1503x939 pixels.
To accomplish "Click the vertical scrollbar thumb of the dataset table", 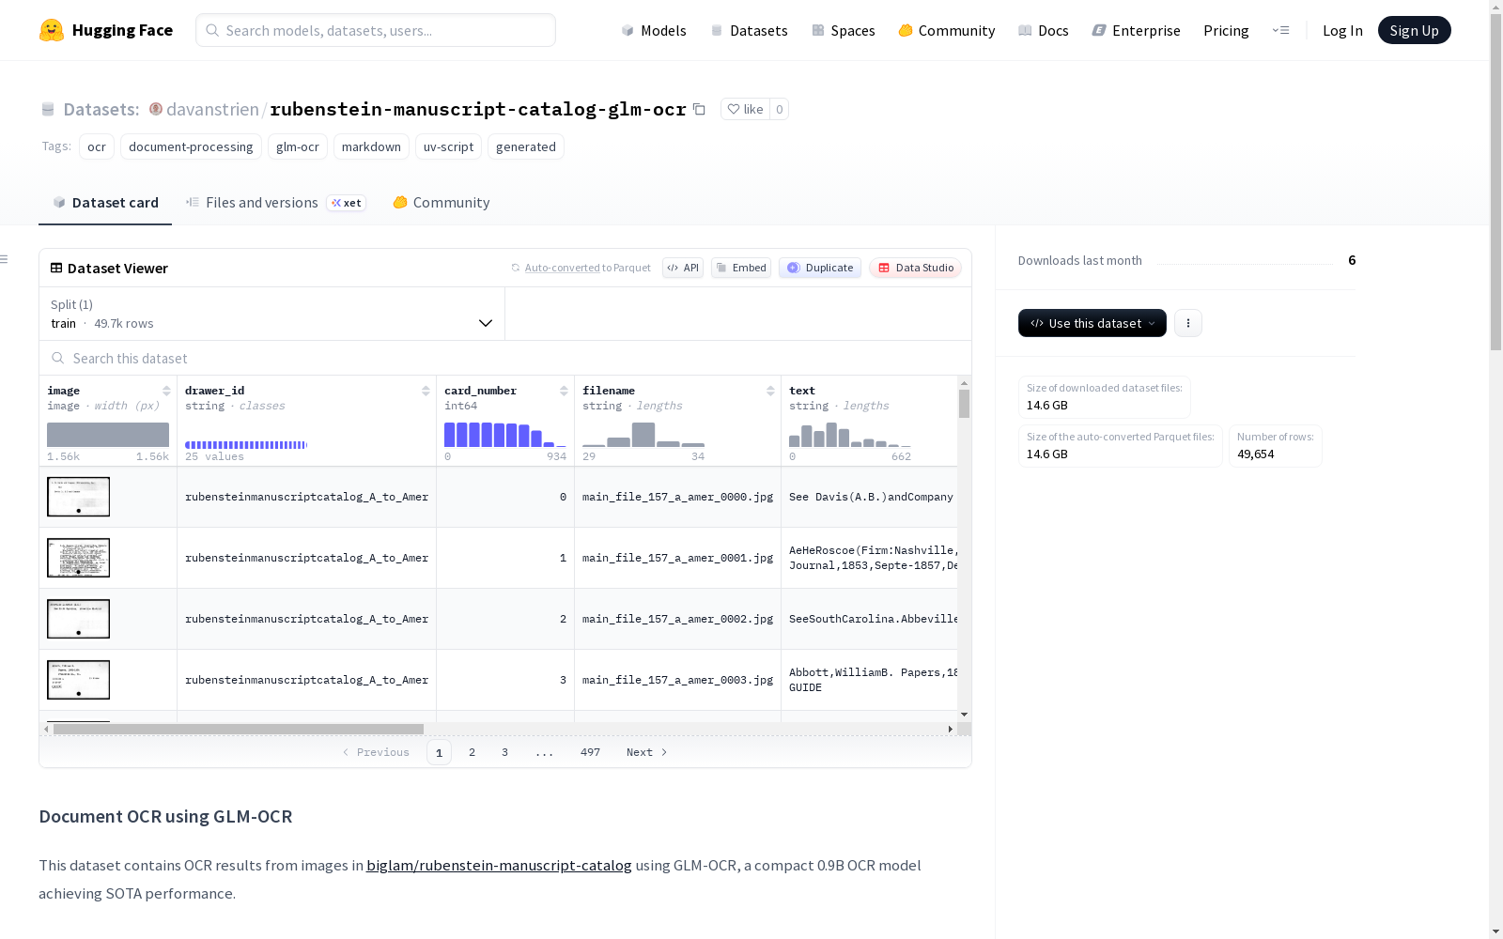I will (964, 404).
